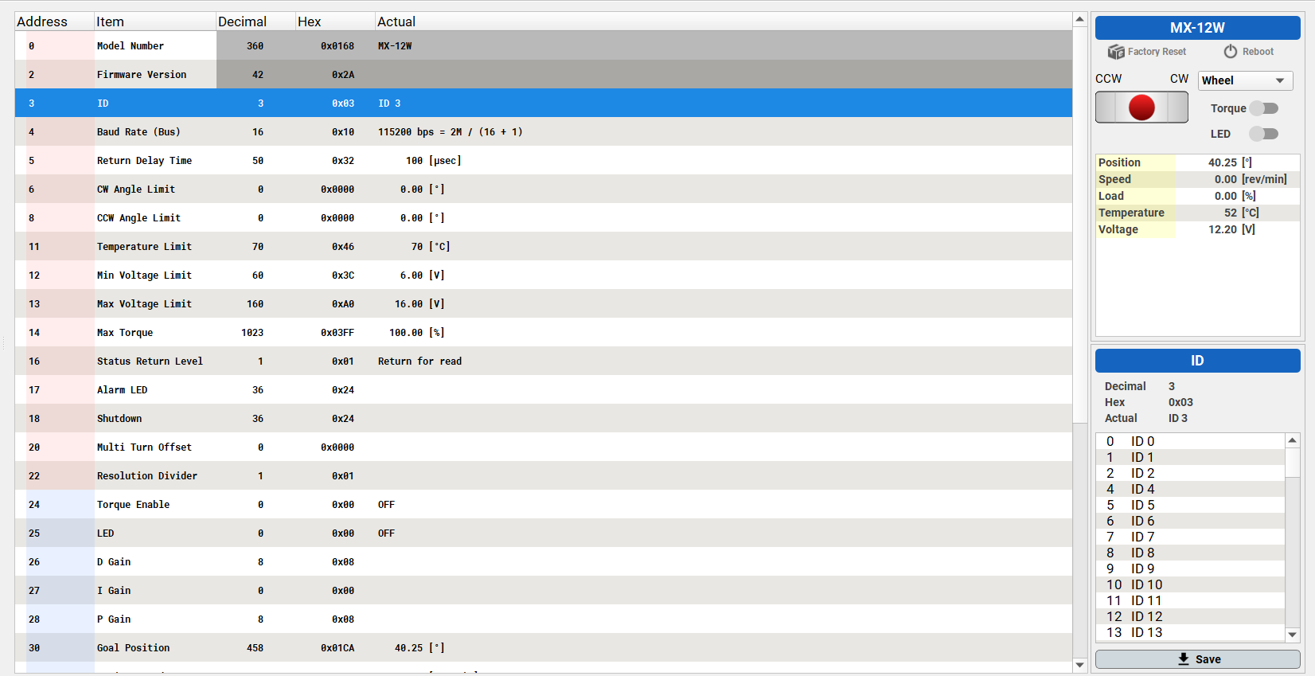The image size is (1315, 676).
Task: Click the blue ID panel header
Action: pyautogui.click(x=1198, y=361)
